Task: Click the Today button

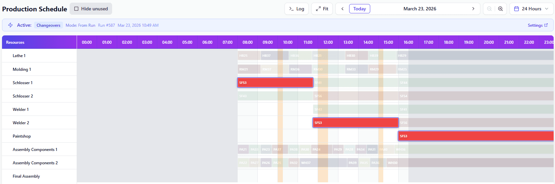Action: 360,9
